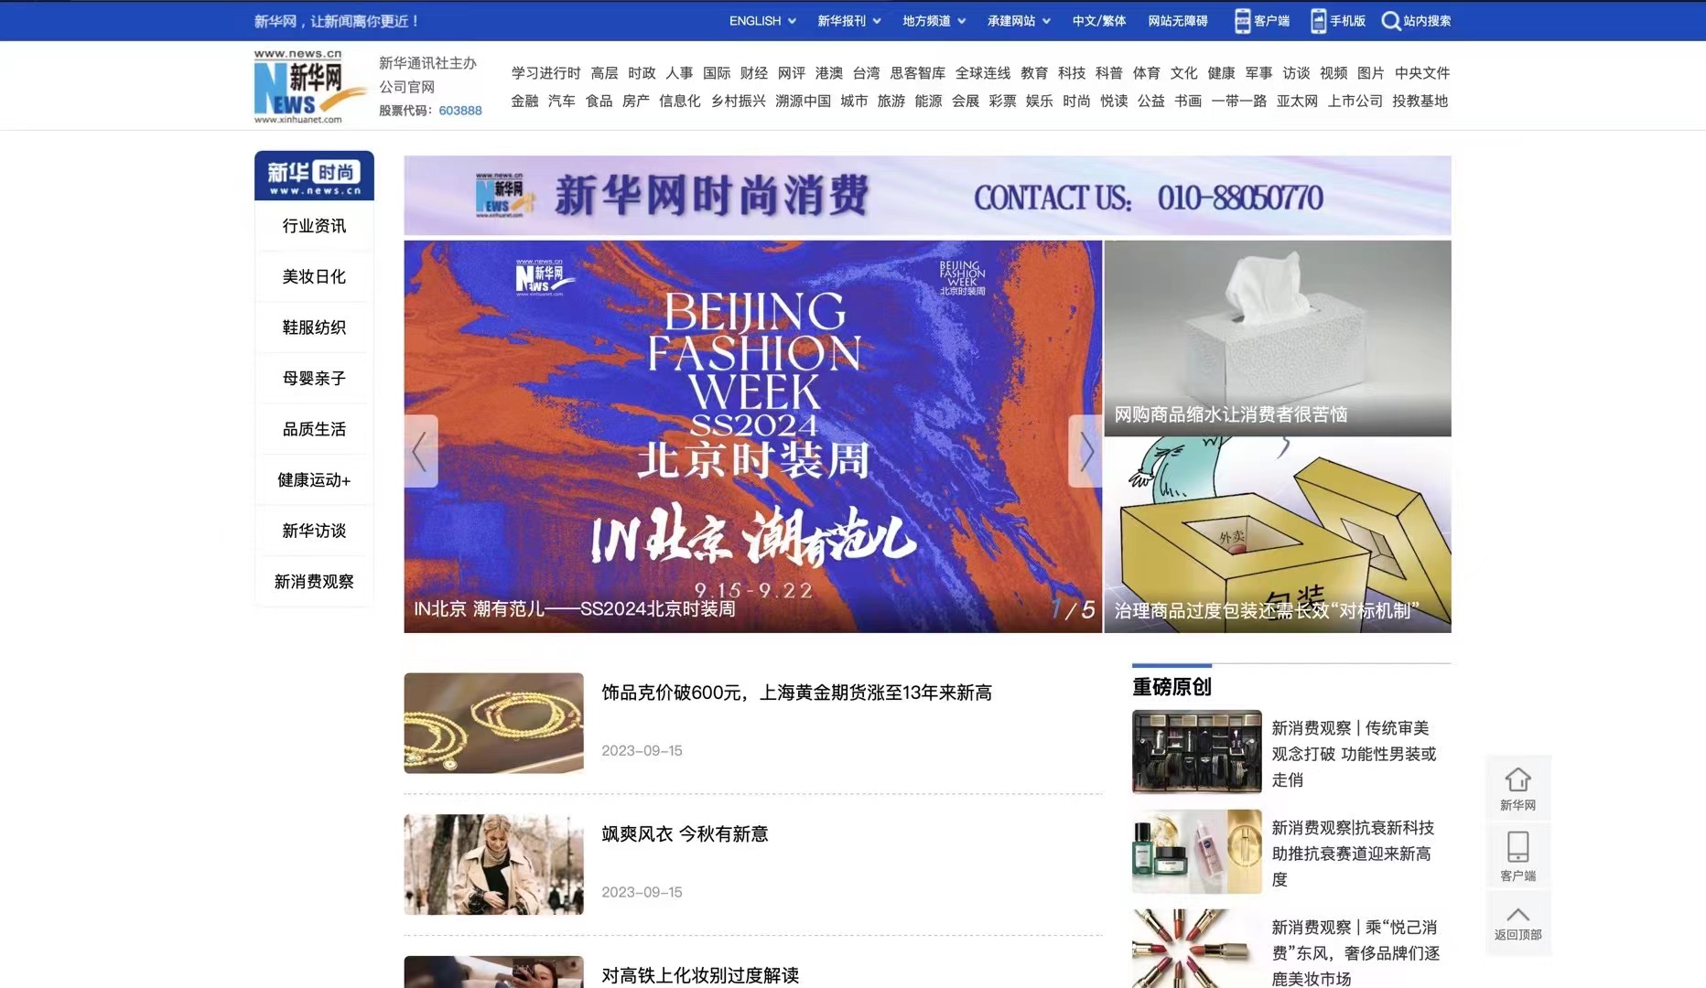Open the 中央文件 nav link
The image size is (1706, 988).
point(1422,73)
